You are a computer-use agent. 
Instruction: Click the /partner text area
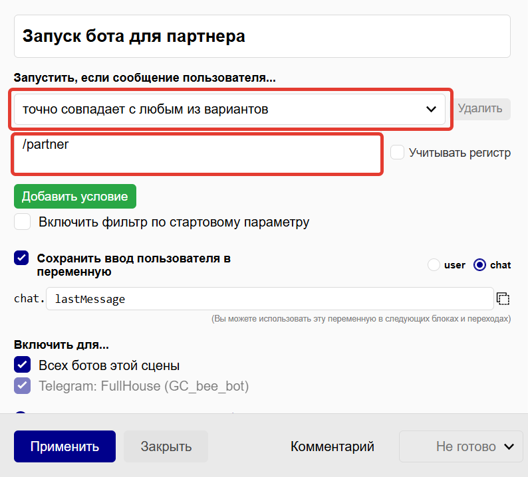tap(198, 154)
